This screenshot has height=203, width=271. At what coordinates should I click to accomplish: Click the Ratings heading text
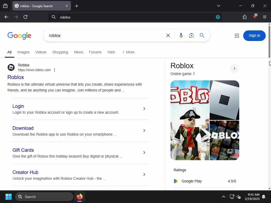(x=180, y=170)
